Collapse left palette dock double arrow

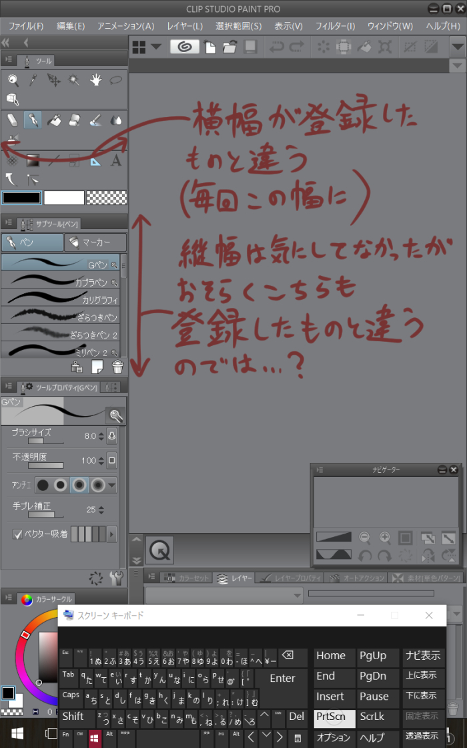click(x=6, y=43)
